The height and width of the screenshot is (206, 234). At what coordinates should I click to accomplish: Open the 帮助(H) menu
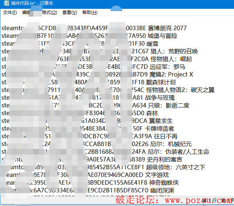coord(90,13)
